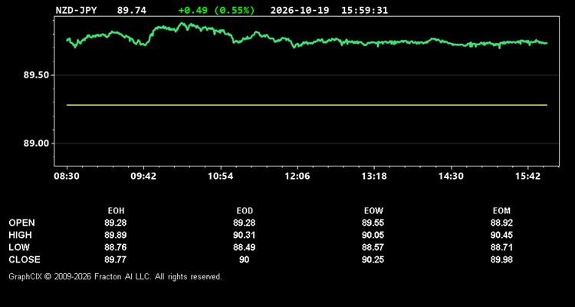Screen dimensions: 575x307
Task: Click the +0.49 (0.55%) change value
Action: click(x=216, y=10)
